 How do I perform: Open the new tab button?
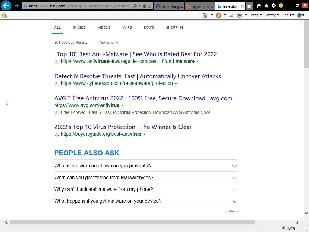(249, 6)
